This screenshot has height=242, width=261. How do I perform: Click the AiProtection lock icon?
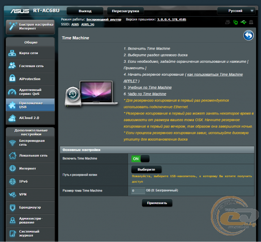[12, 78]
